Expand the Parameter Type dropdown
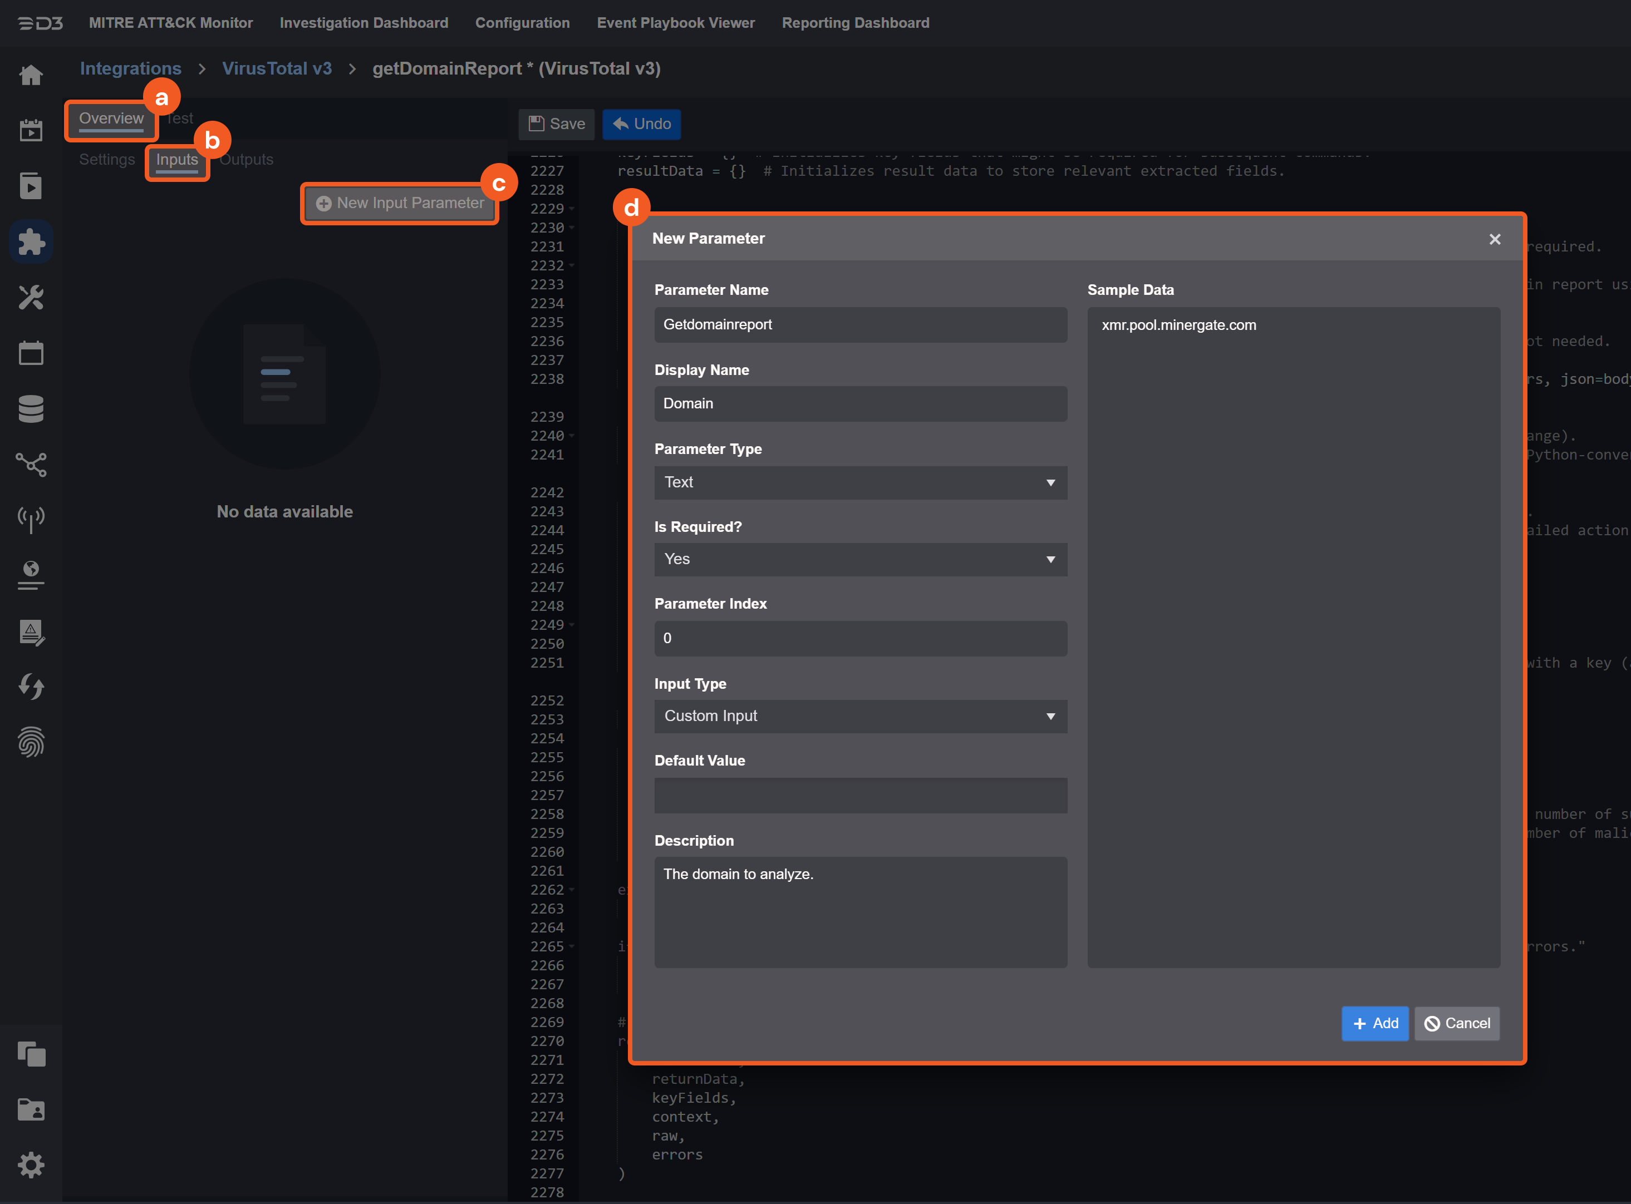The image size is (1631, 1204). pos(859,482)
